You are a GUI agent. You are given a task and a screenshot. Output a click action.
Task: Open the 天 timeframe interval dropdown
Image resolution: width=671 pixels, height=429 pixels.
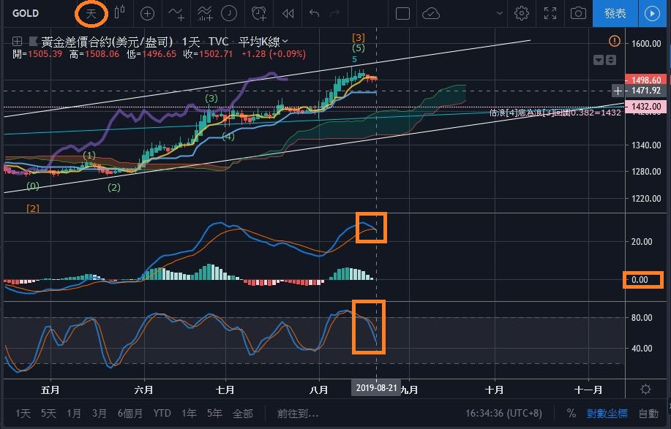coord(91,13)
